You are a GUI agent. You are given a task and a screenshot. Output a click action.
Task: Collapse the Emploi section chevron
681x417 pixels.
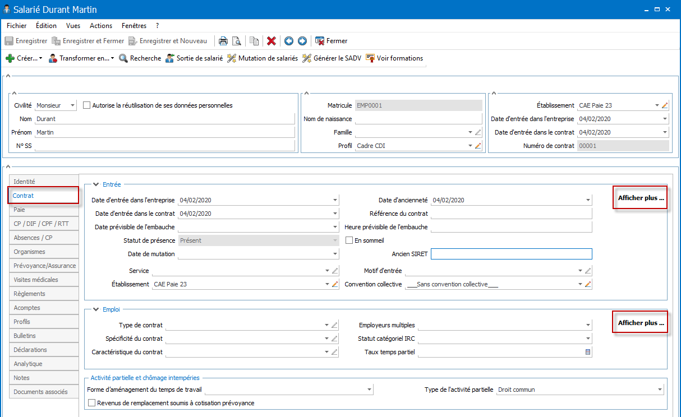pos(96,309)
